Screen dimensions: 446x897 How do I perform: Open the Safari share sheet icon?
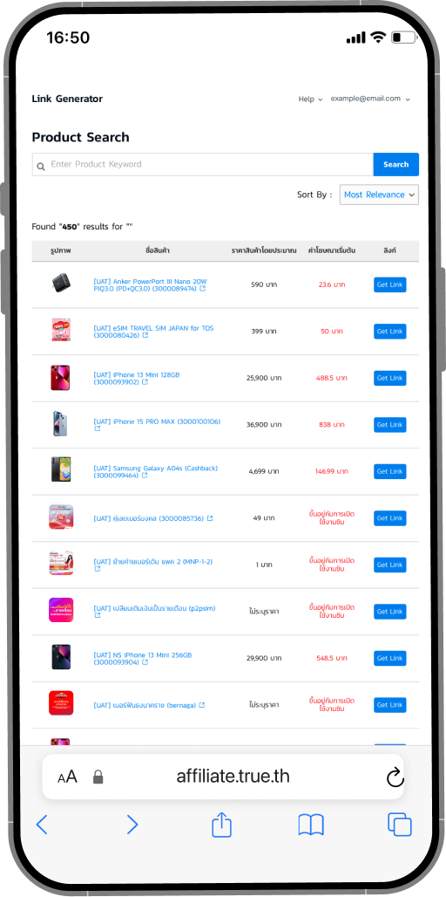221,825
